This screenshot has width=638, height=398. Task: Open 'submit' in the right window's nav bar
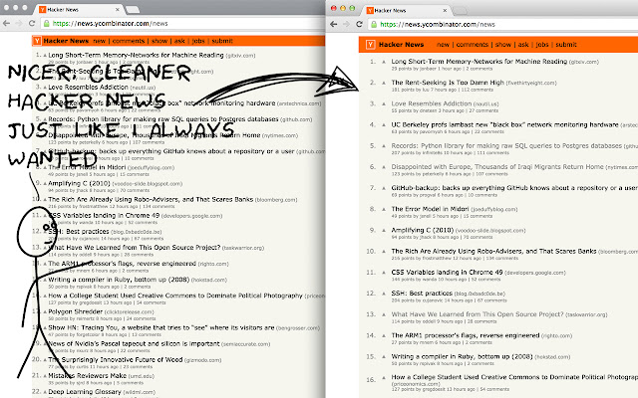click(x=566, y=45)
